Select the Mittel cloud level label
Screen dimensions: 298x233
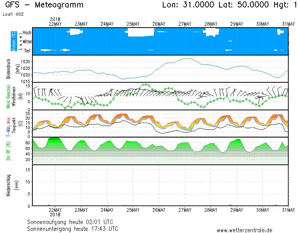pyautogui.click(x=28, y=41)
